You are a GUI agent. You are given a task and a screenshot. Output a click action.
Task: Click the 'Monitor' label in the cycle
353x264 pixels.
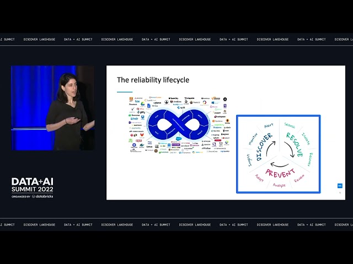[x=253, y=139]
